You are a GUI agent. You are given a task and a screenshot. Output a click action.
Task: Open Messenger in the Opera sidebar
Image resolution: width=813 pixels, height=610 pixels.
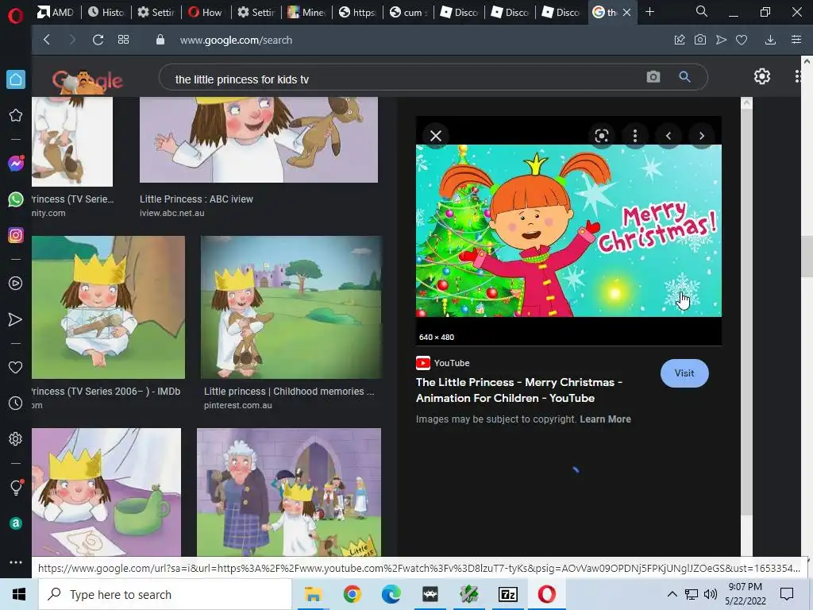point(16,164)
